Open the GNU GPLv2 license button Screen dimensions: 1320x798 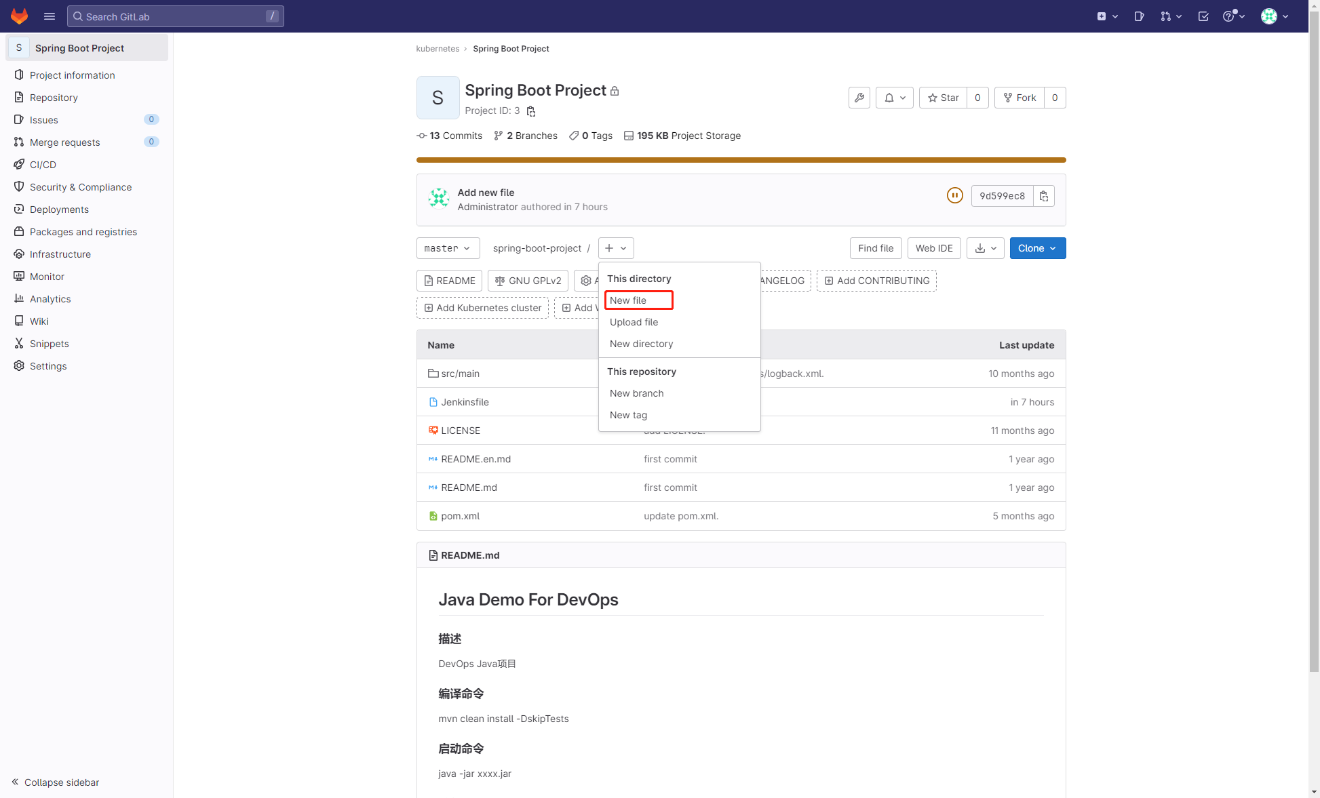(528, 281)
